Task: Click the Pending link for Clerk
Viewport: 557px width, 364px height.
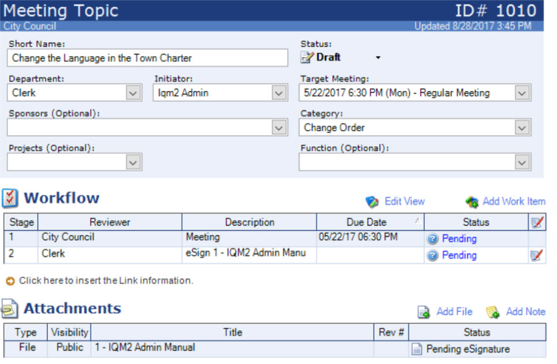Action: click(459, 255)
